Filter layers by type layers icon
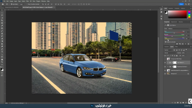Image resolution: width=192 pixels, height=108 pixels. click(179, 50)
